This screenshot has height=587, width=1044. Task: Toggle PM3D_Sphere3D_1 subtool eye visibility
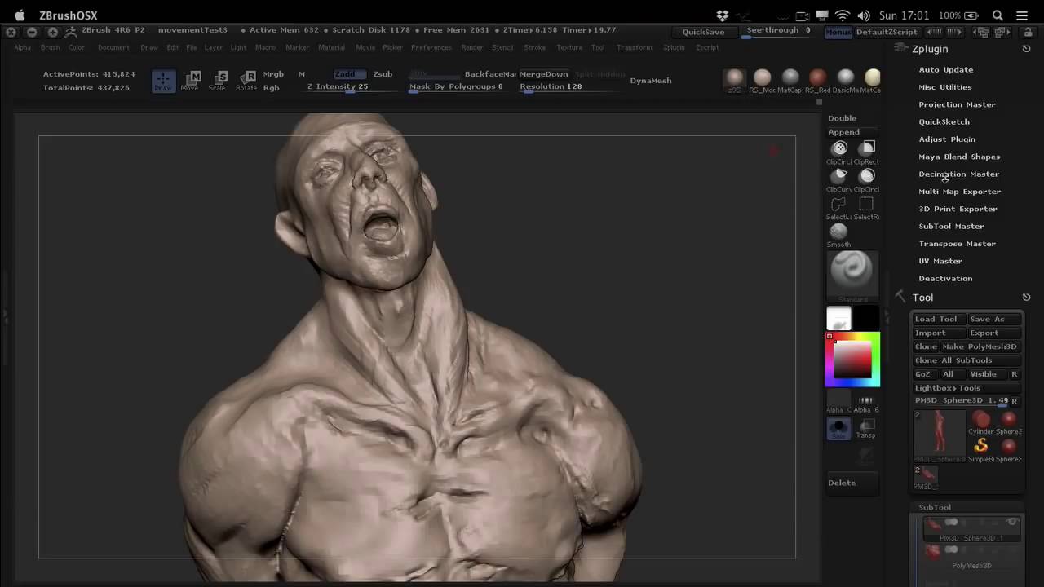1012,522
